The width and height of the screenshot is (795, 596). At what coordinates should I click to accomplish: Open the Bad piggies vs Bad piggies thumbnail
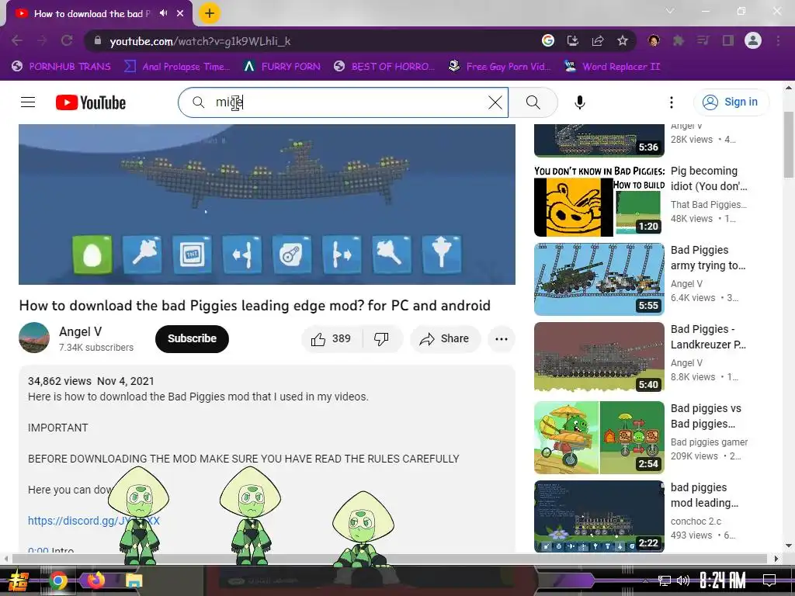599,438
